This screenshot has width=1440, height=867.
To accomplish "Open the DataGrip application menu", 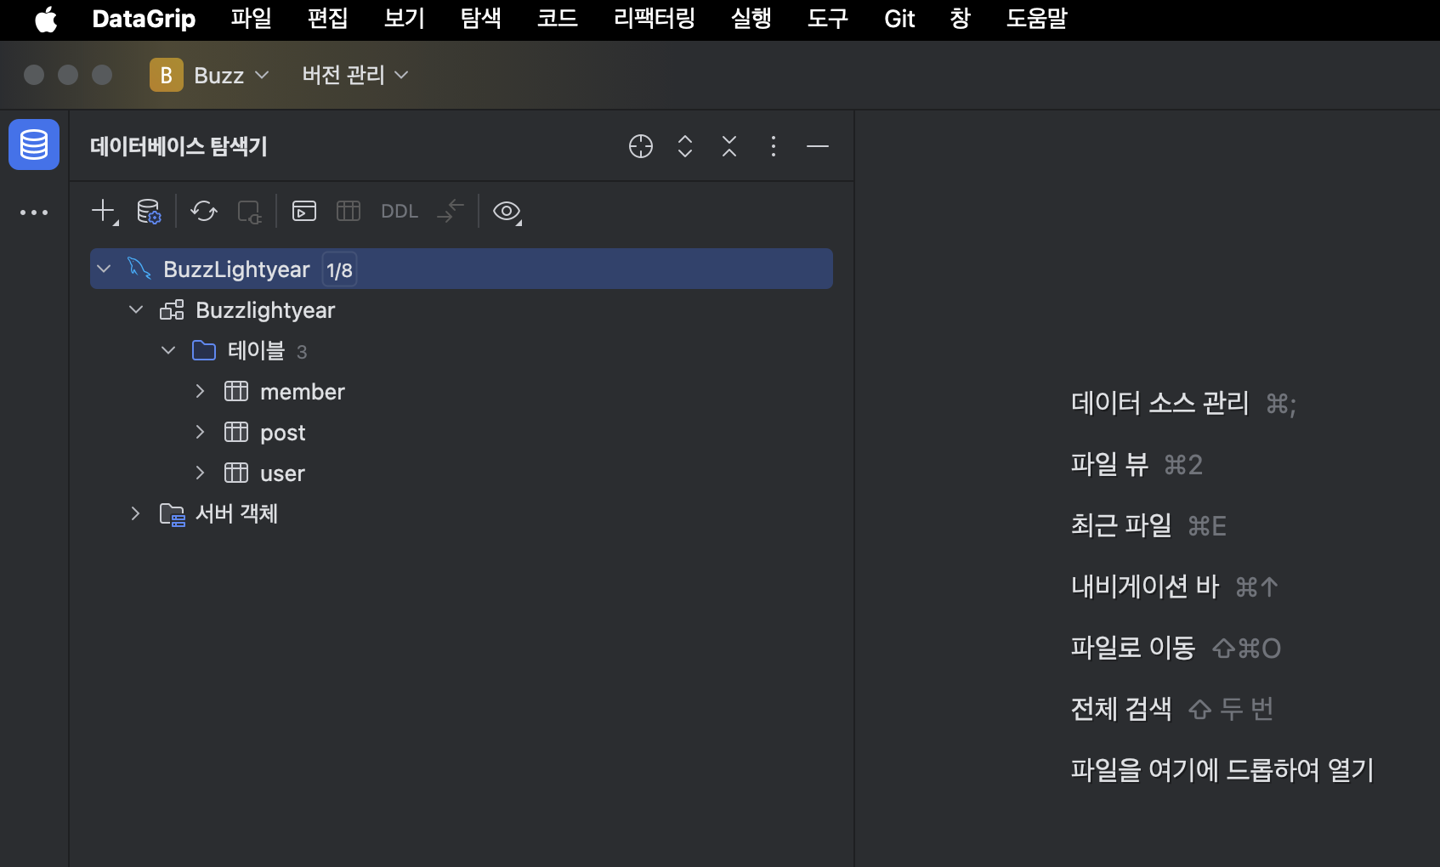I will [144, 19].
